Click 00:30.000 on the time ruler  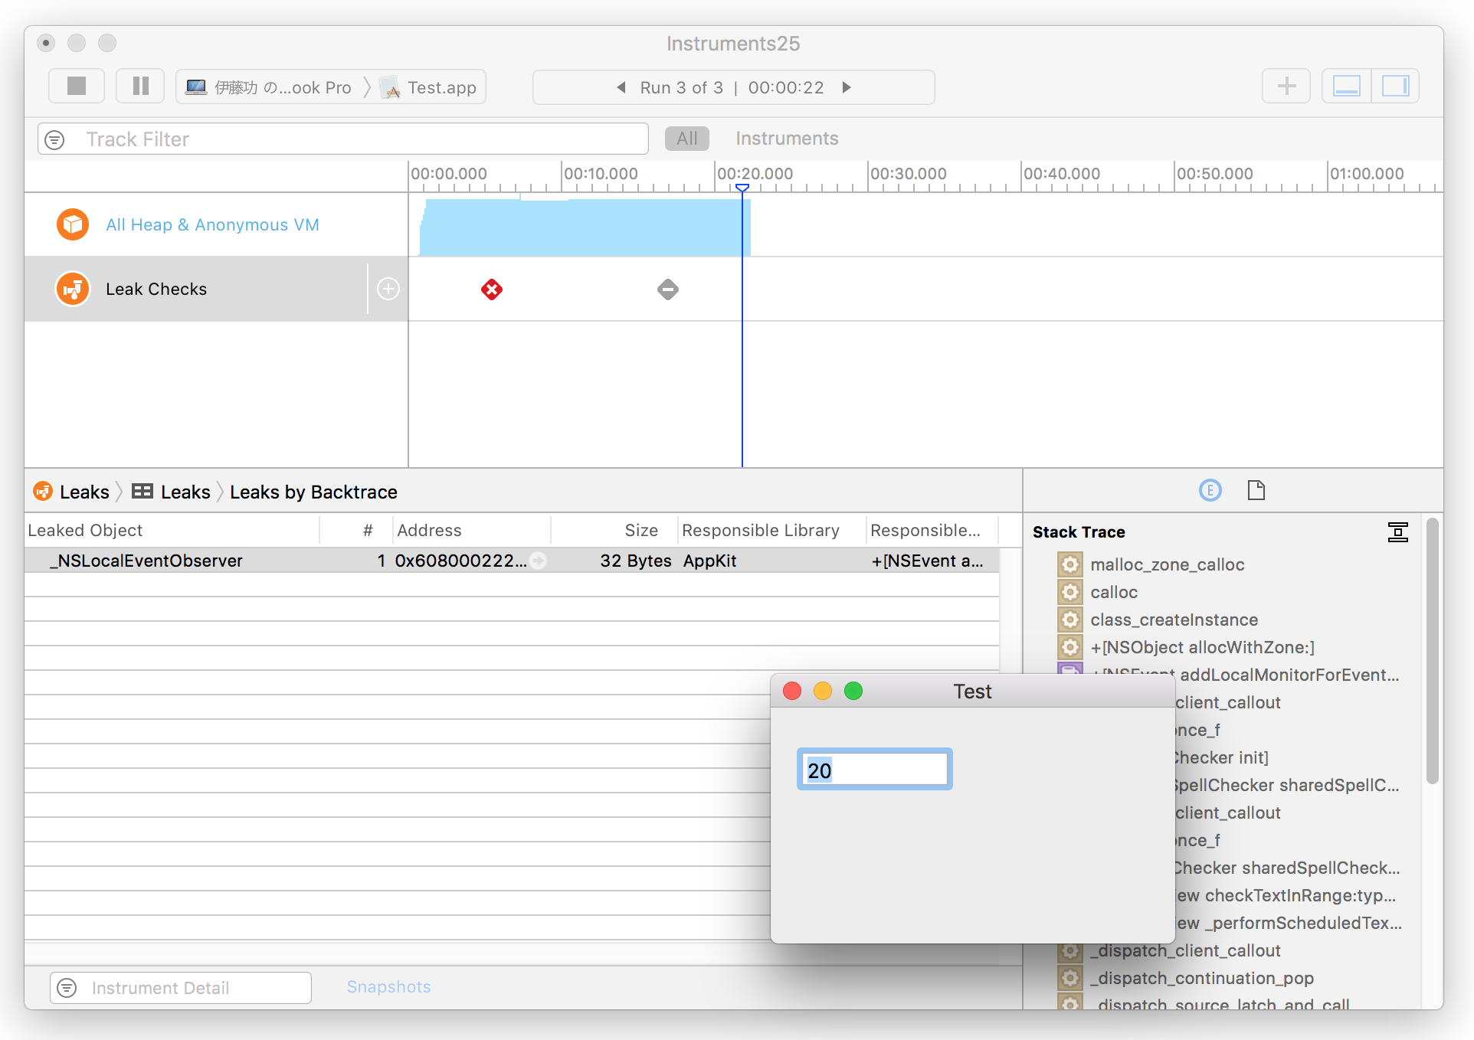[x=908, y=174]
